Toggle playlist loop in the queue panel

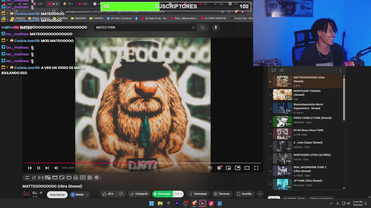(x=273, y=70)
